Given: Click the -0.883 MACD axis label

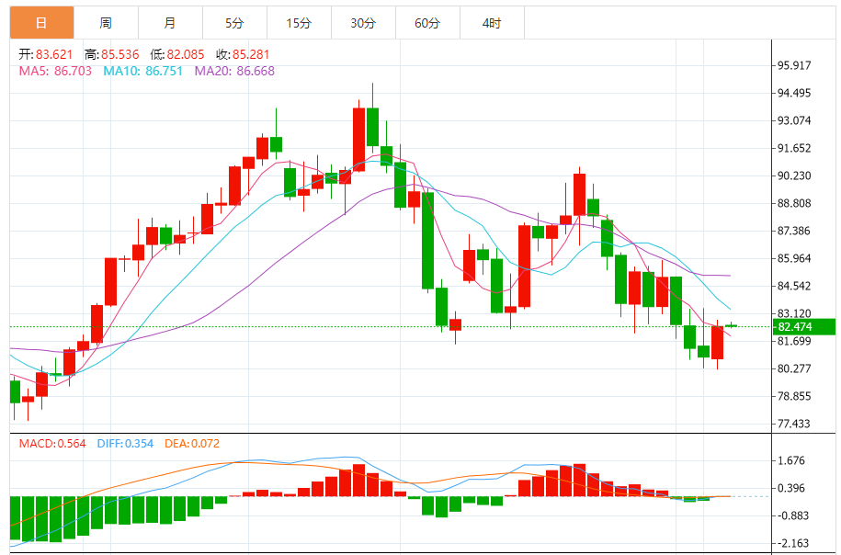Looking at the screenshot, I should [x=792, y=515].
